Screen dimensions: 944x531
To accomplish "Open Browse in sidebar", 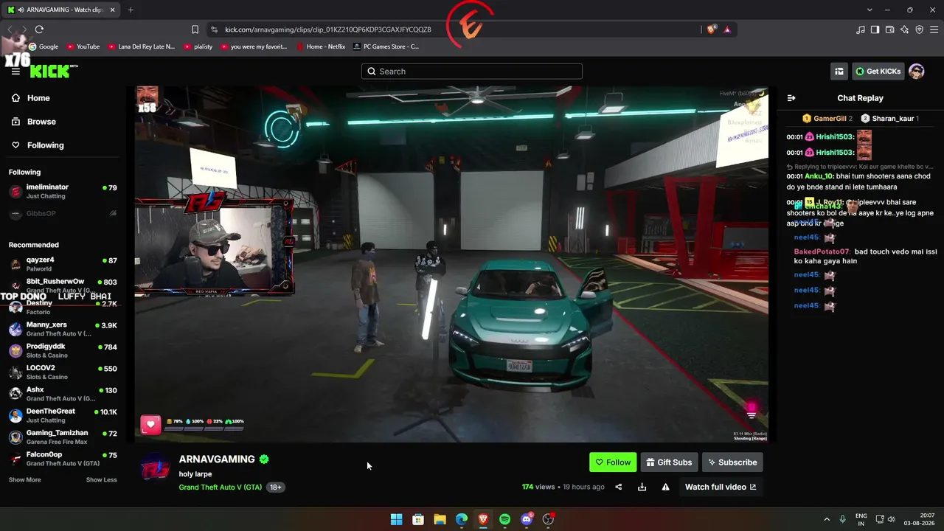I will coord(41,122).
